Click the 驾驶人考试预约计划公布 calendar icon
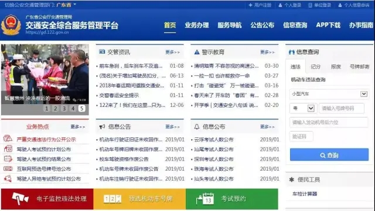The height and width of the screenshot is (211, 375). click(8, 148)
